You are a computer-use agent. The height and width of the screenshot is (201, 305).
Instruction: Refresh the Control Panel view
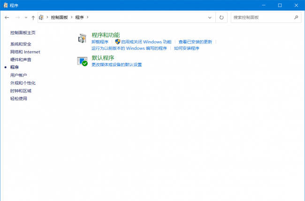[x=221, y=17]
